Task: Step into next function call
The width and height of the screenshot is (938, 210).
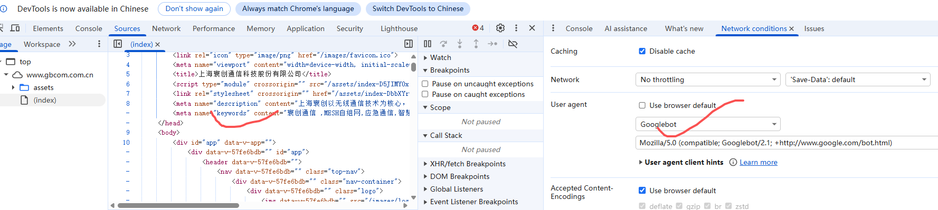Action: [460, 44]
